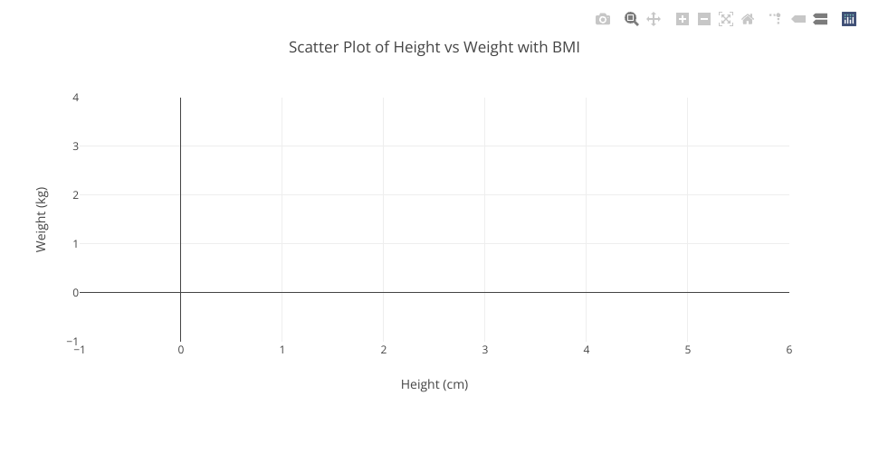Click the "Weight (kg)" axis title
Image resolution: width=869 pixels, height=452 pixels.
point(41,220)
